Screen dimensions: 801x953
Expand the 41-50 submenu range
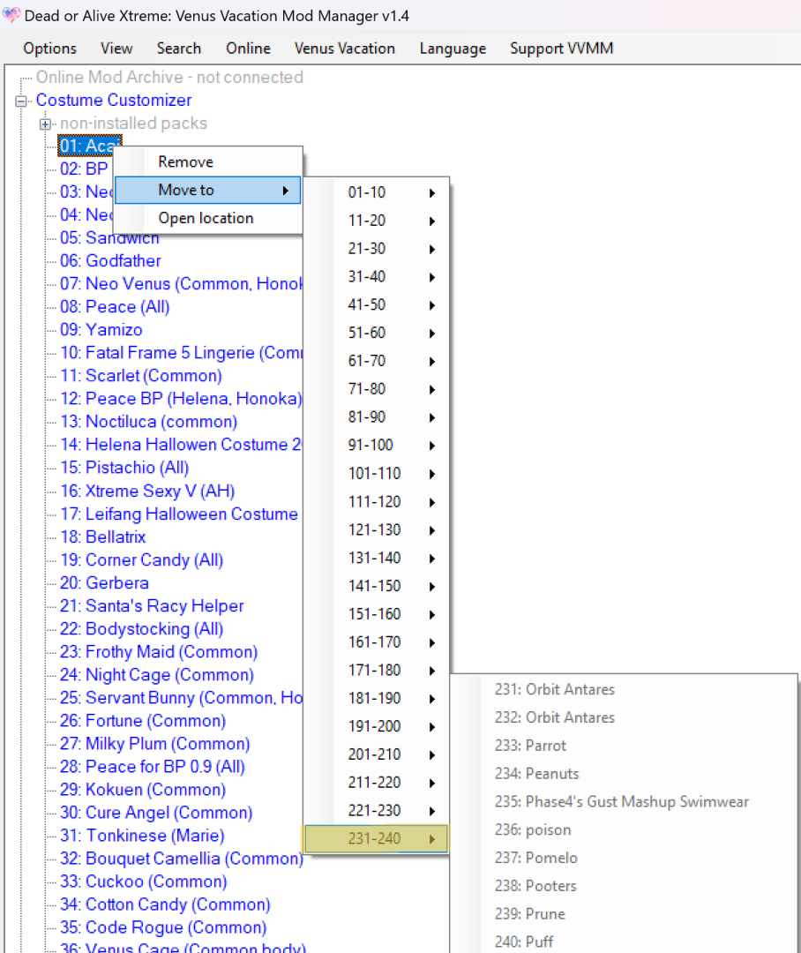tap(376, 305)
